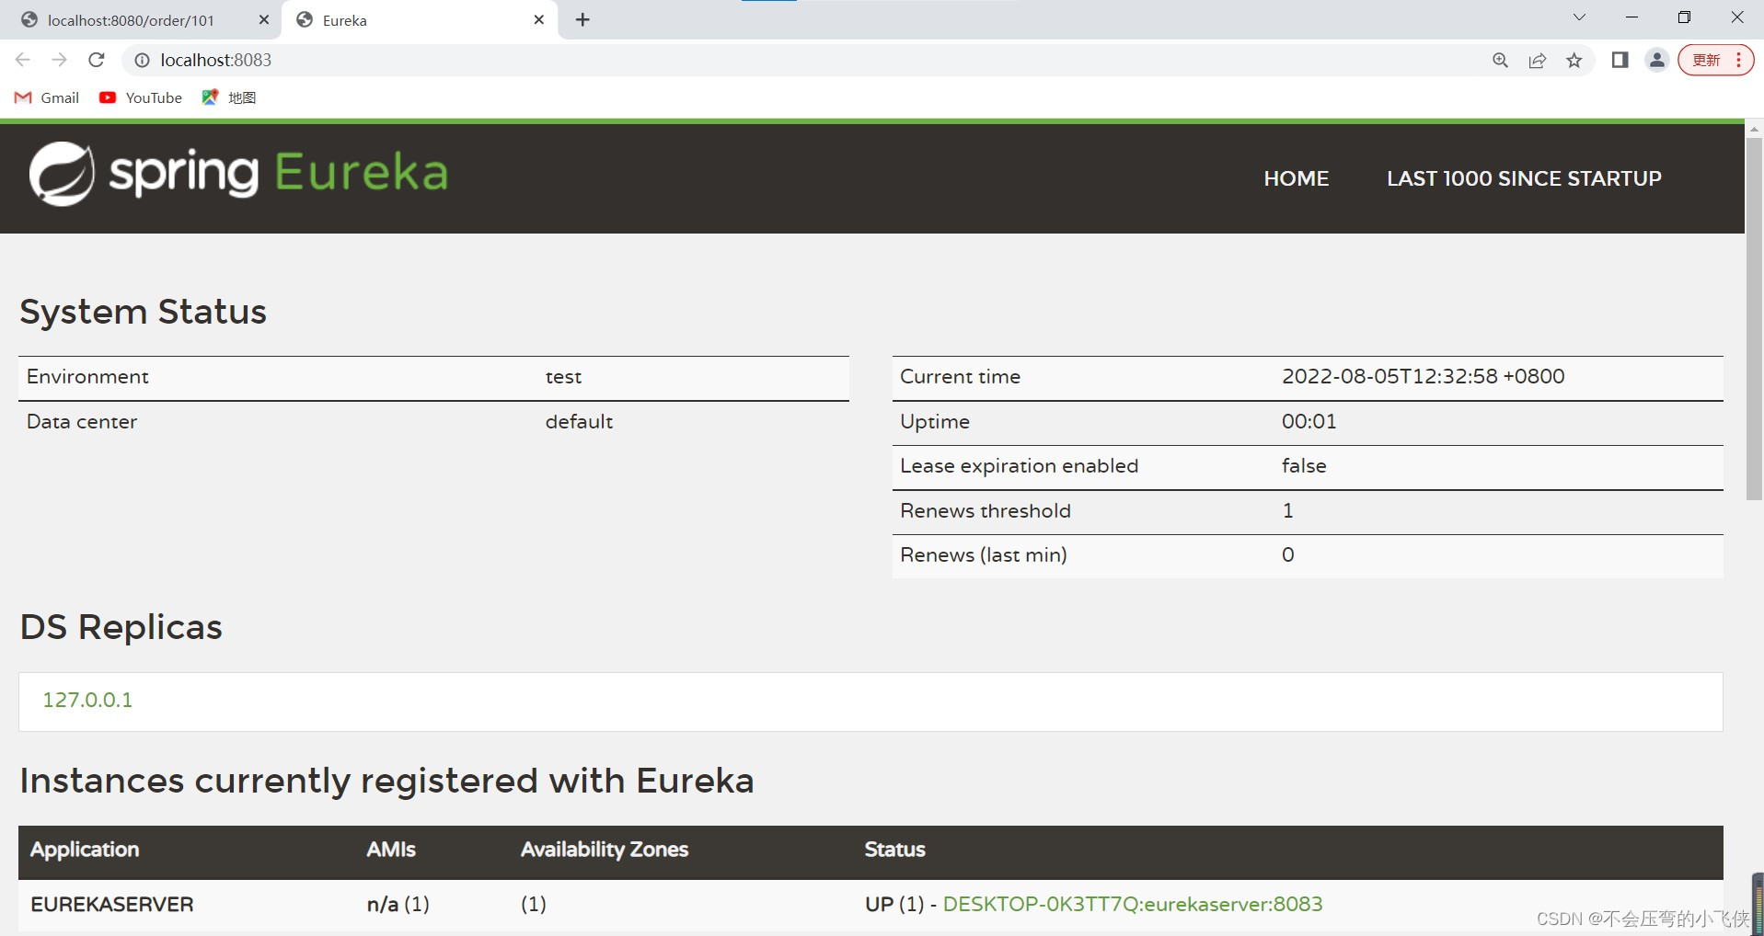The width and height of the screenshot is (1764, 936).
Task: Select the Data center value 'default'
Action: point(579,421)
